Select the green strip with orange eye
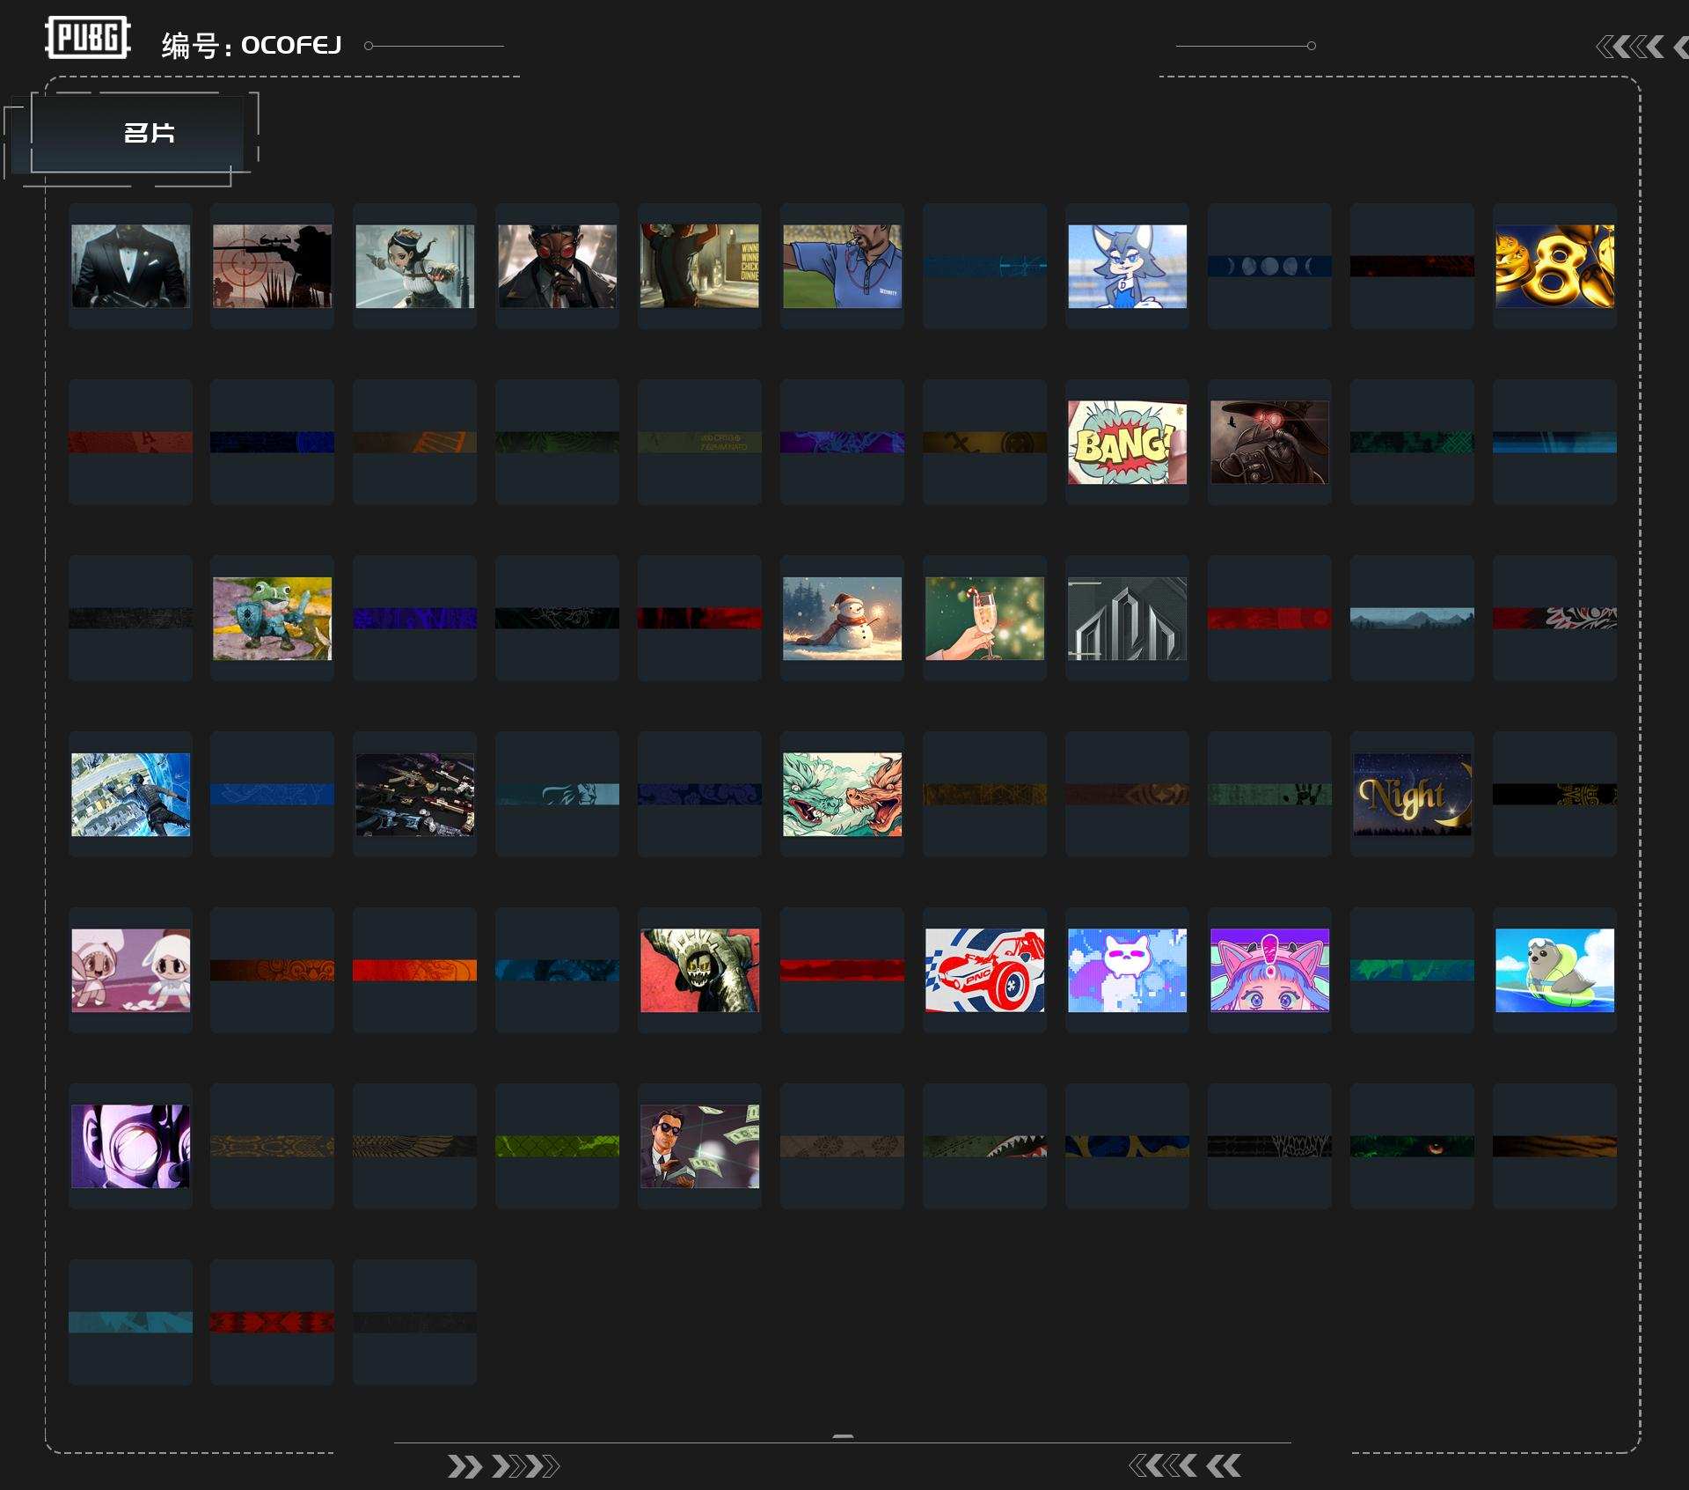 1412,1146
